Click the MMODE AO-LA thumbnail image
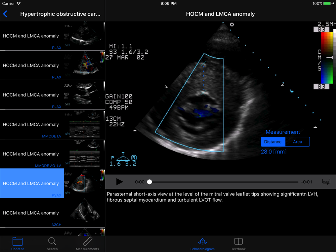 click(85, 154)
